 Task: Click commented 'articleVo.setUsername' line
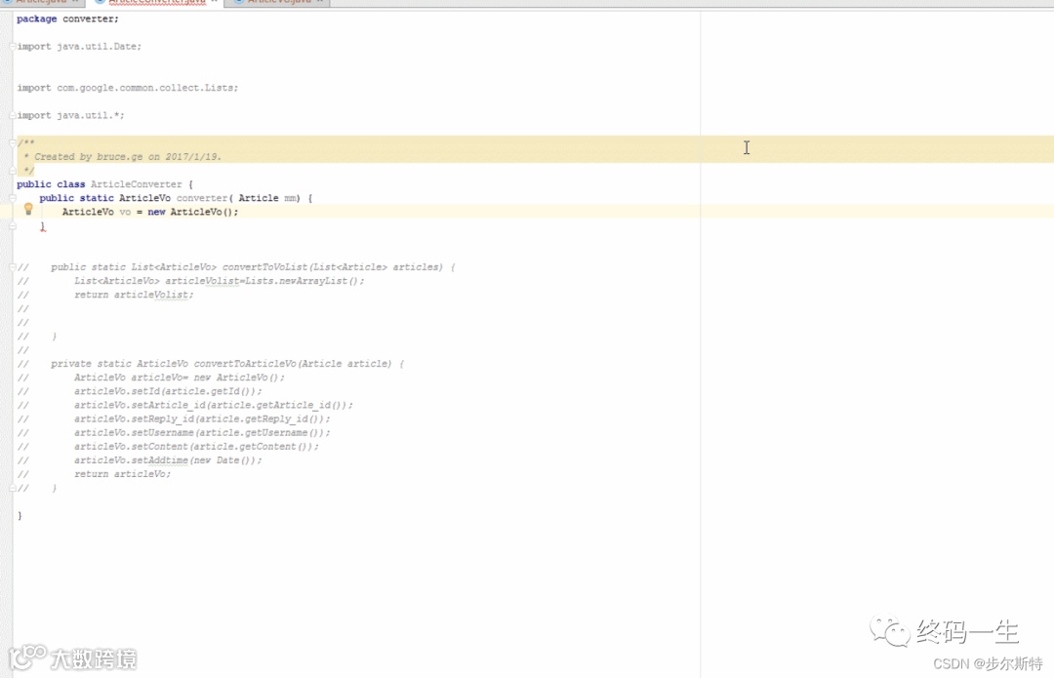(202, 433)
